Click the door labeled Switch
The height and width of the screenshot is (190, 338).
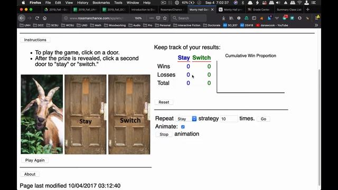pos(129,115)
